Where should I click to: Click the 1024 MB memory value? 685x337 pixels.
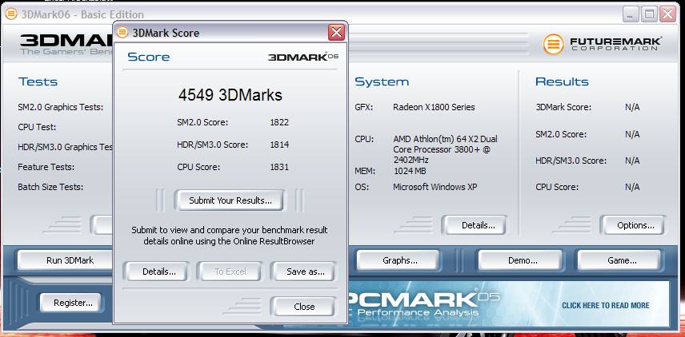pyautogui.click(x=410, y=172)
